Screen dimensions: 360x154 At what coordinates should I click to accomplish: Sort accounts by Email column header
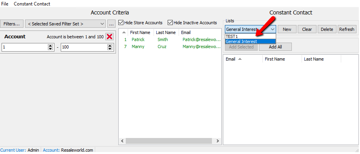point(200,32)
